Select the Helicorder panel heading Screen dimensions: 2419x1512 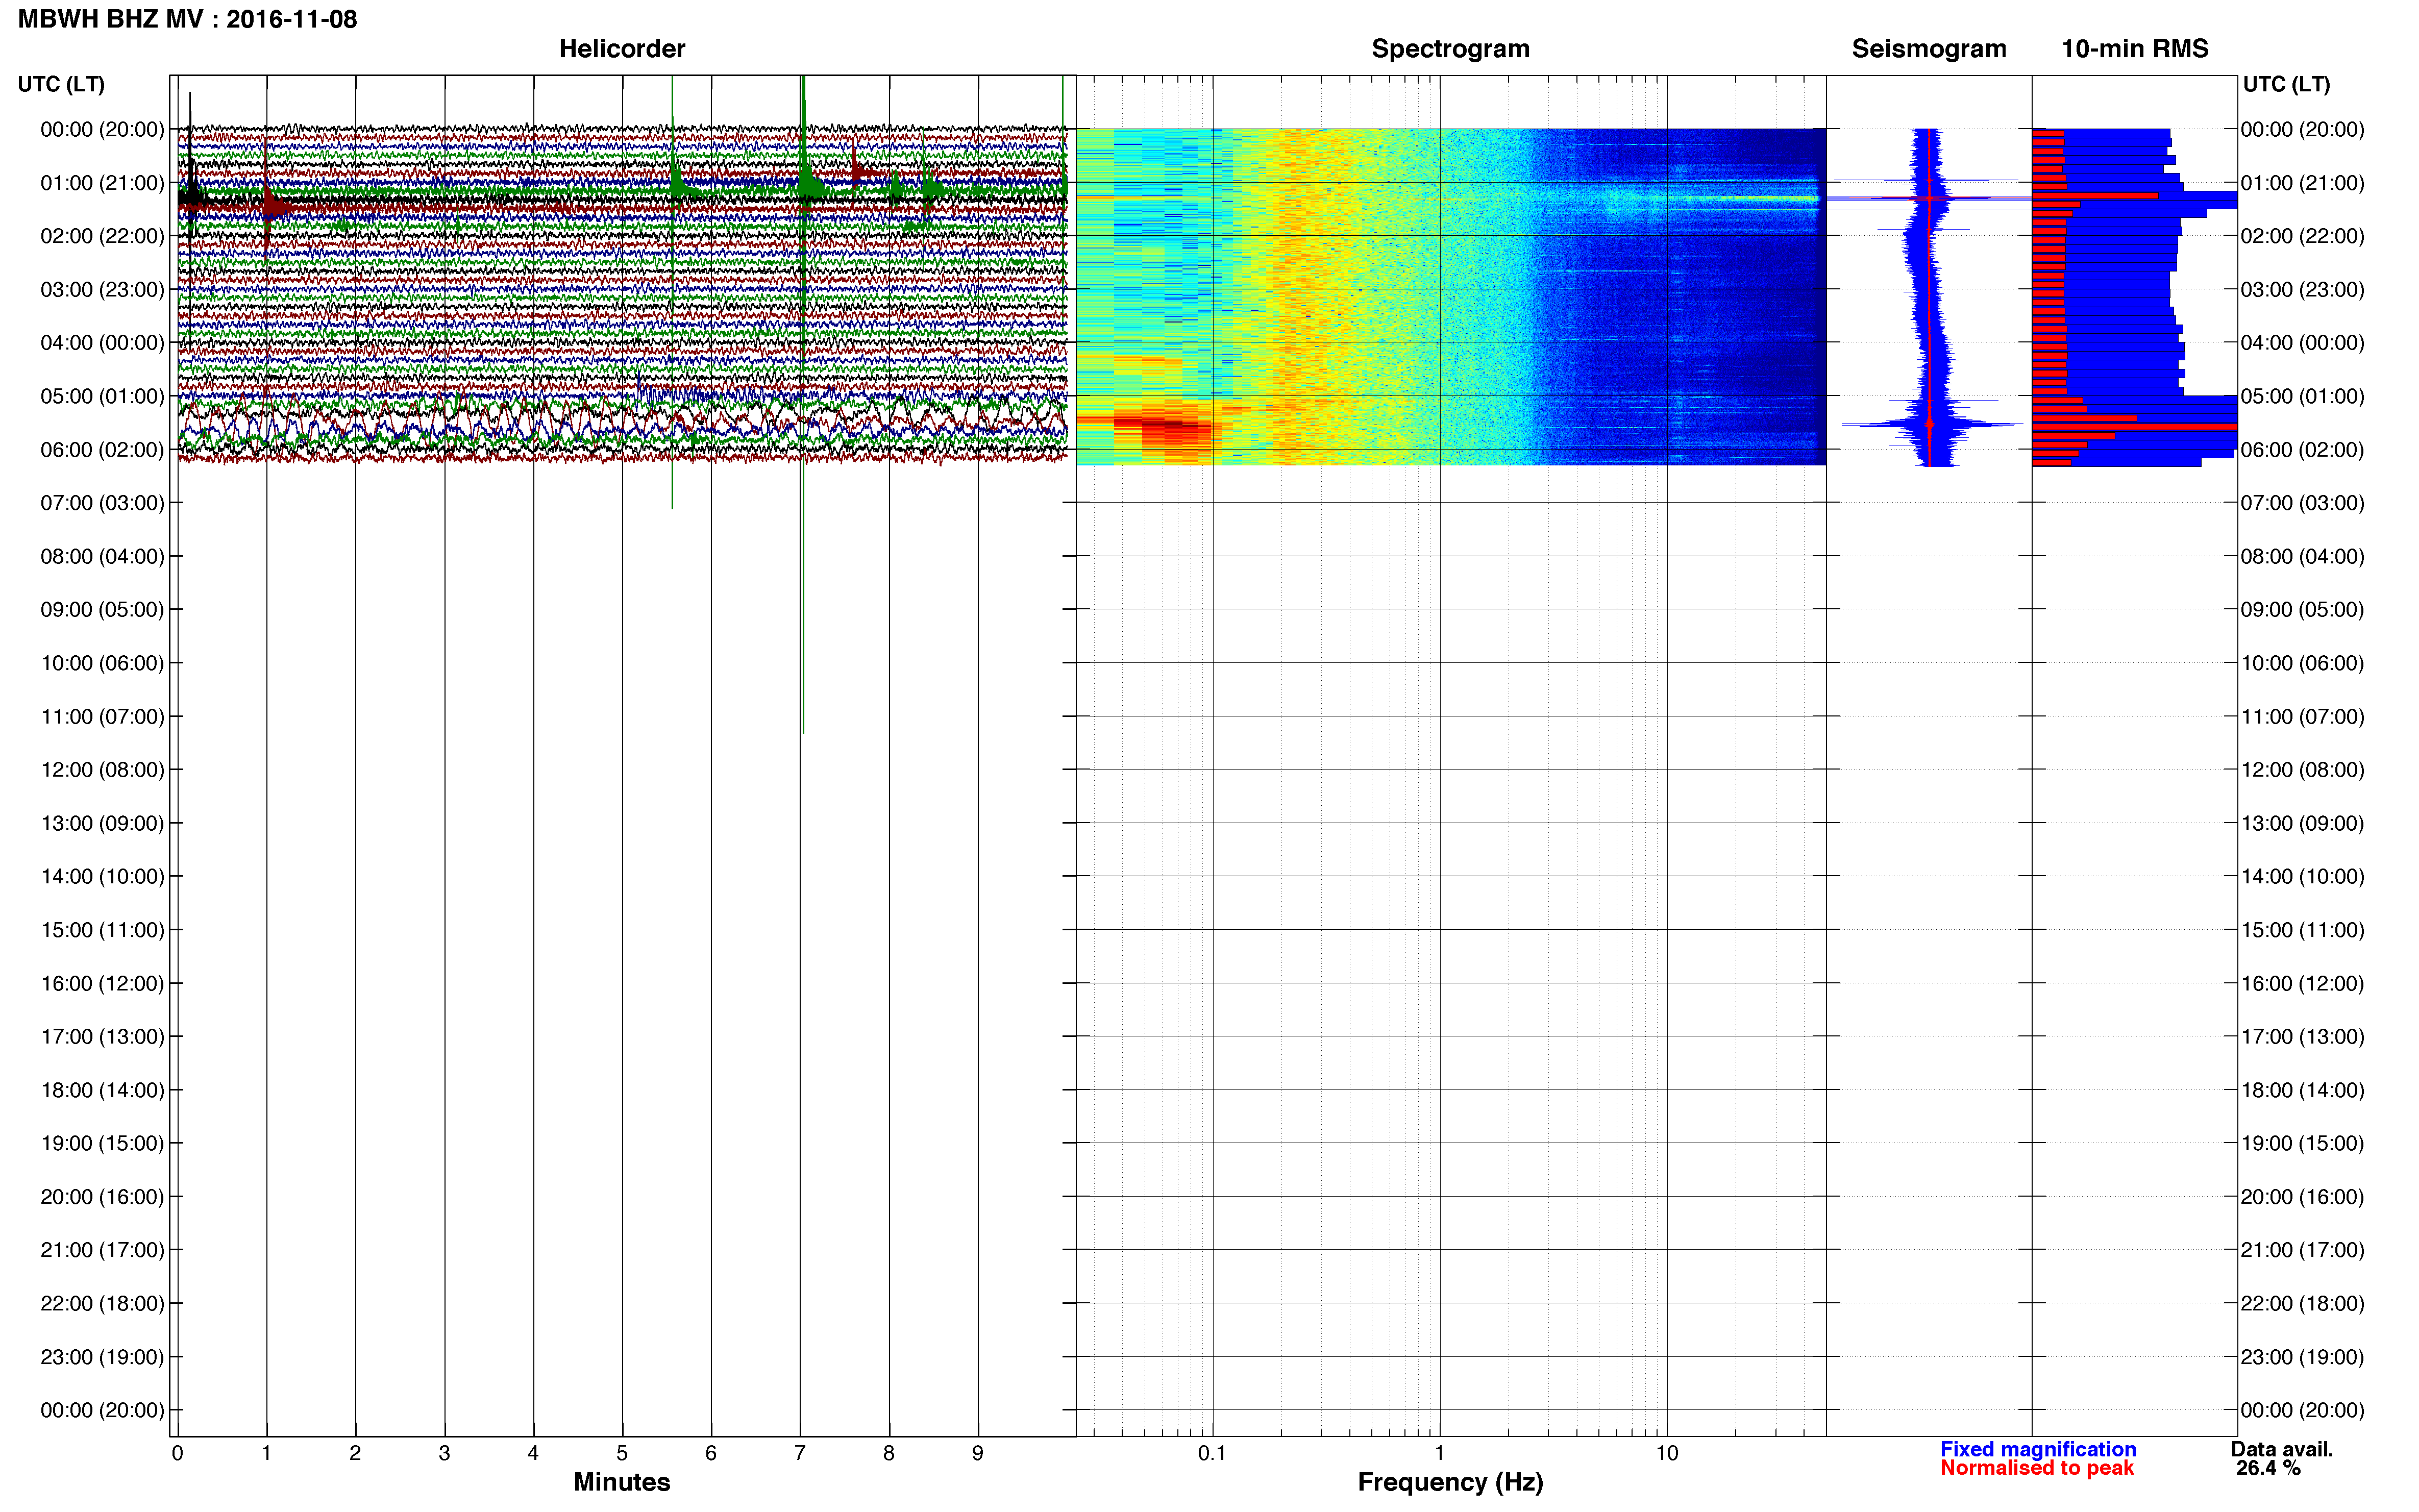(x=621, y=49)
